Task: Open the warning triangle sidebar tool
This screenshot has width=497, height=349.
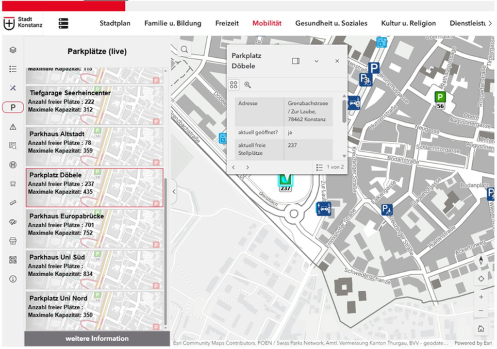Action: (x=13, y=127)
